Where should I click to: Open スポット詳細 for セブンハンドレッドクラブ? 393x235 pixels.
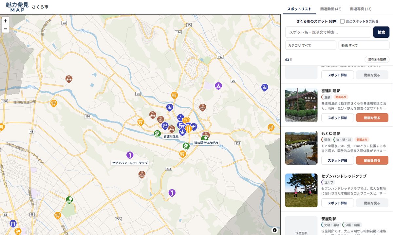coord(337,203)
